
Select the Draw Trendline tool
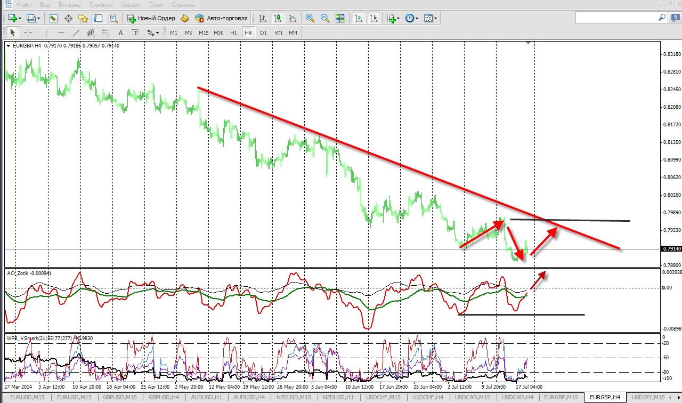[x=77, y=33]
